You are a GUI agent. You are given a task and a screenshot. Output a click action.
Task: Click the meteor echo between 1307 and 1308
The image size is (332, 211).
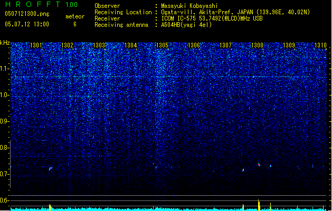coord(243,170)
